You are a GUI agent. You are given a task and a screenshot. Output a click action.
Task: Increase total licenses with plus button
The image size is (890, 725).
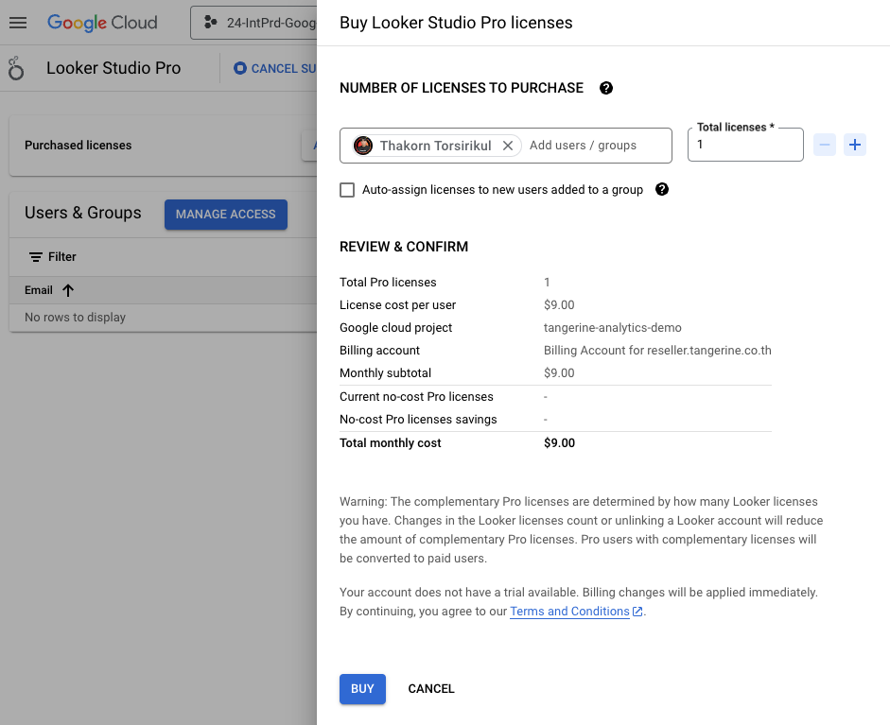pos(855,145)
